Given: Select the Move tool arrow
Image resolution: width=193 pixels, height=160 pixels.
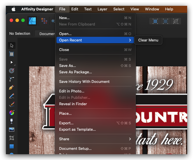Looking at the screenshot, I should click(12, 46).
